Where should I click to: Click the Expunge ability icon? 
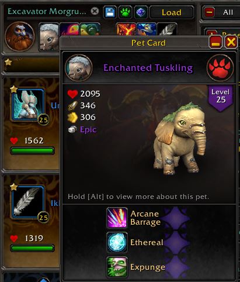[117, 267]
